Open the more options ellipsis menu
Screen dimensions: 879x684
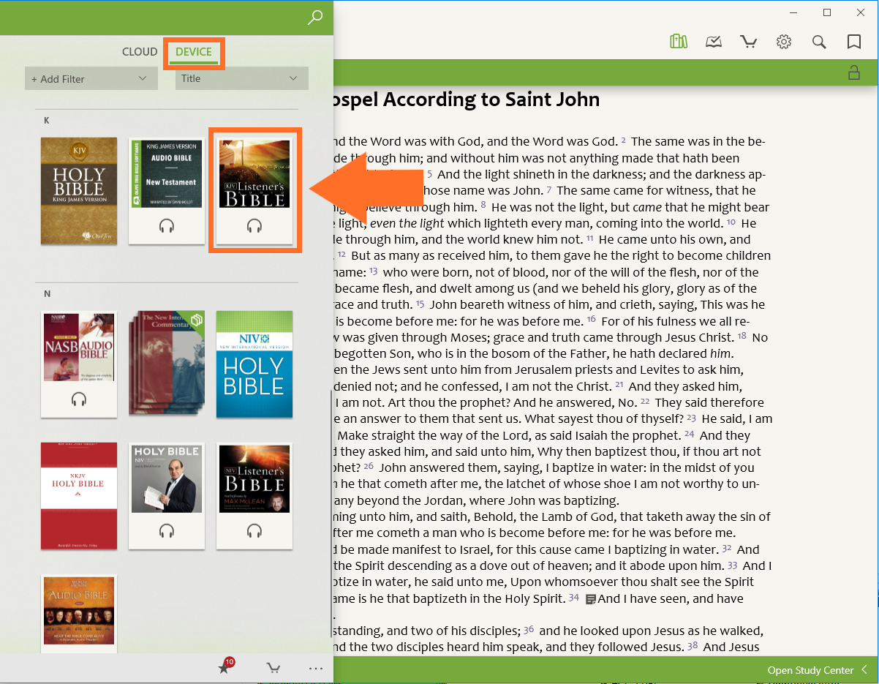pos(316,667)
